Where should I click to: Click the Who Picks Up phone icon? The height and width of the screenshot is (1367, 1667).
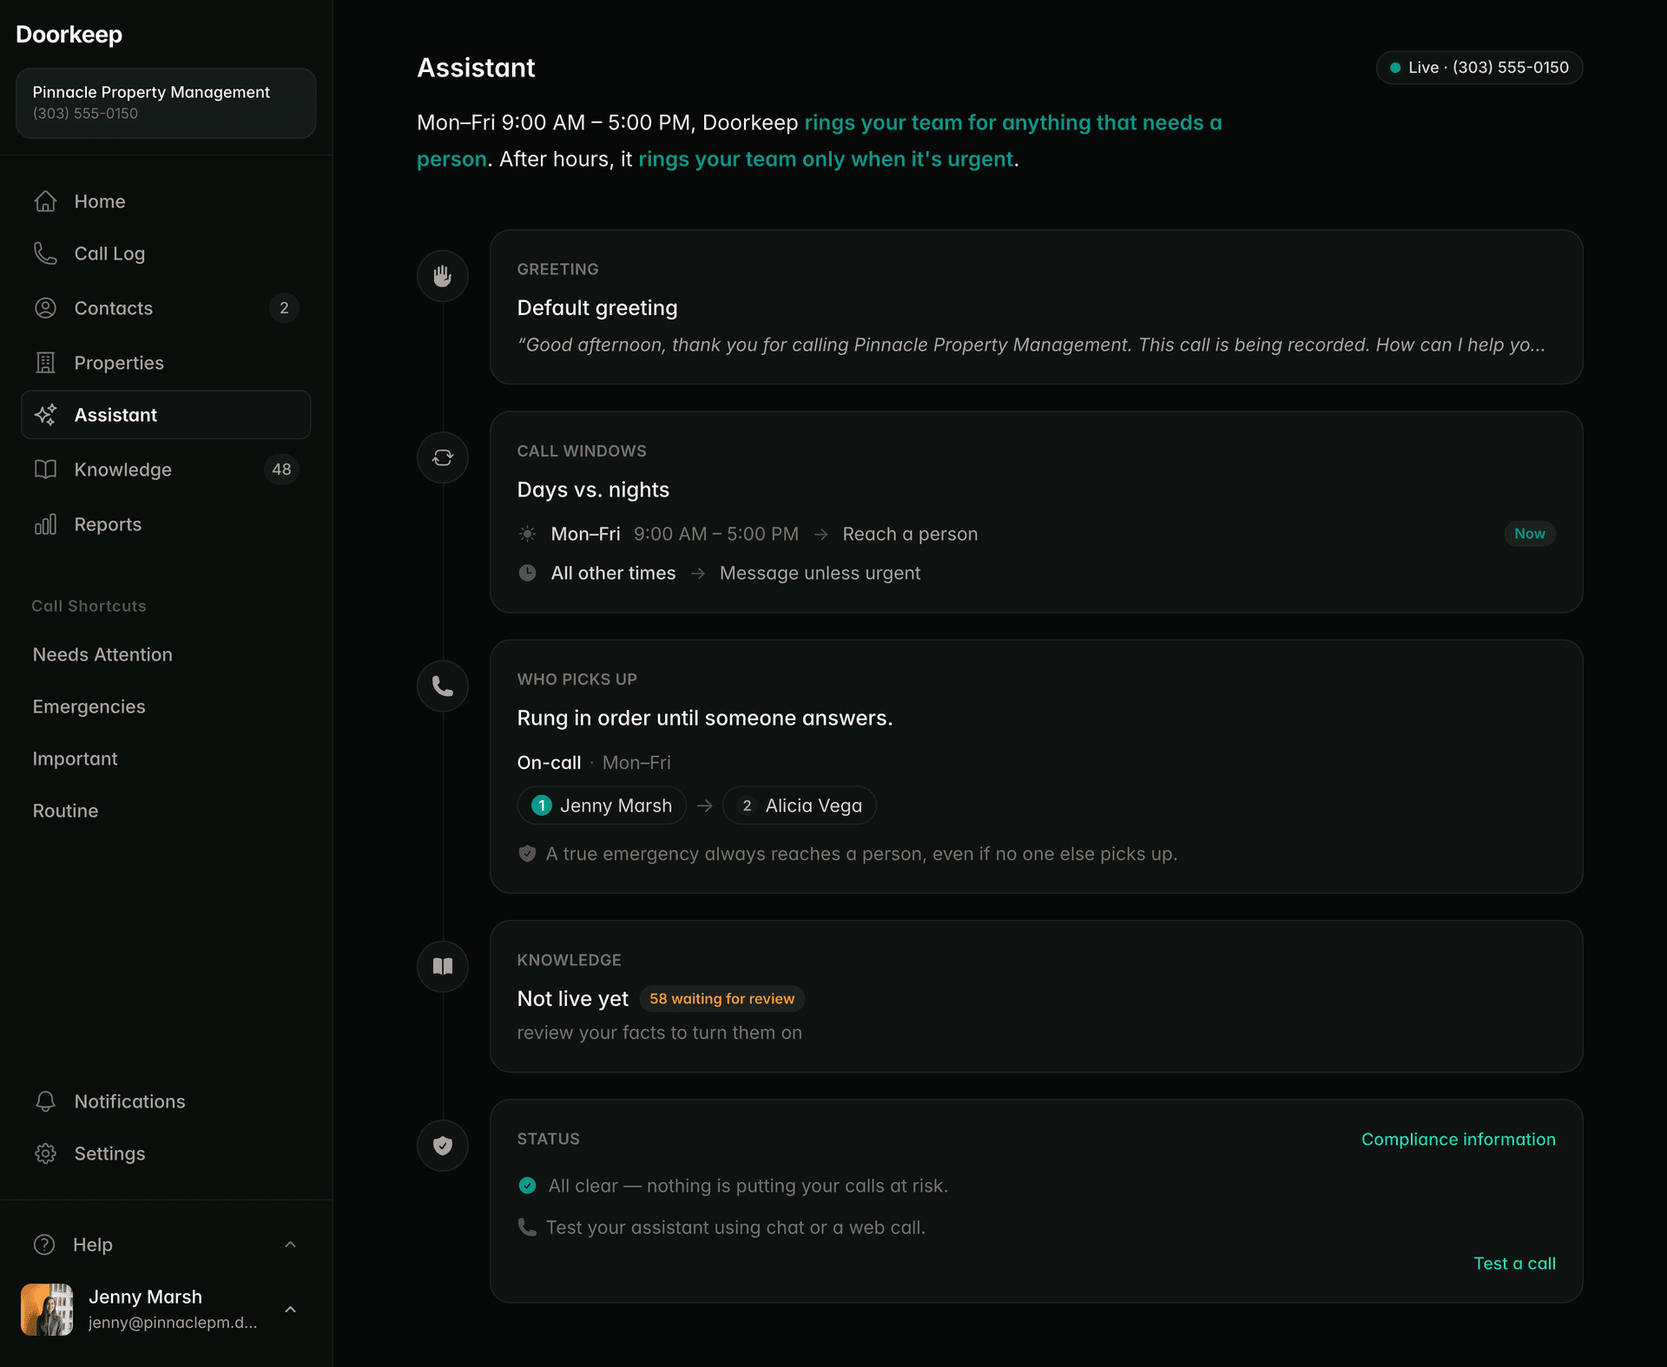pos(443,687)
